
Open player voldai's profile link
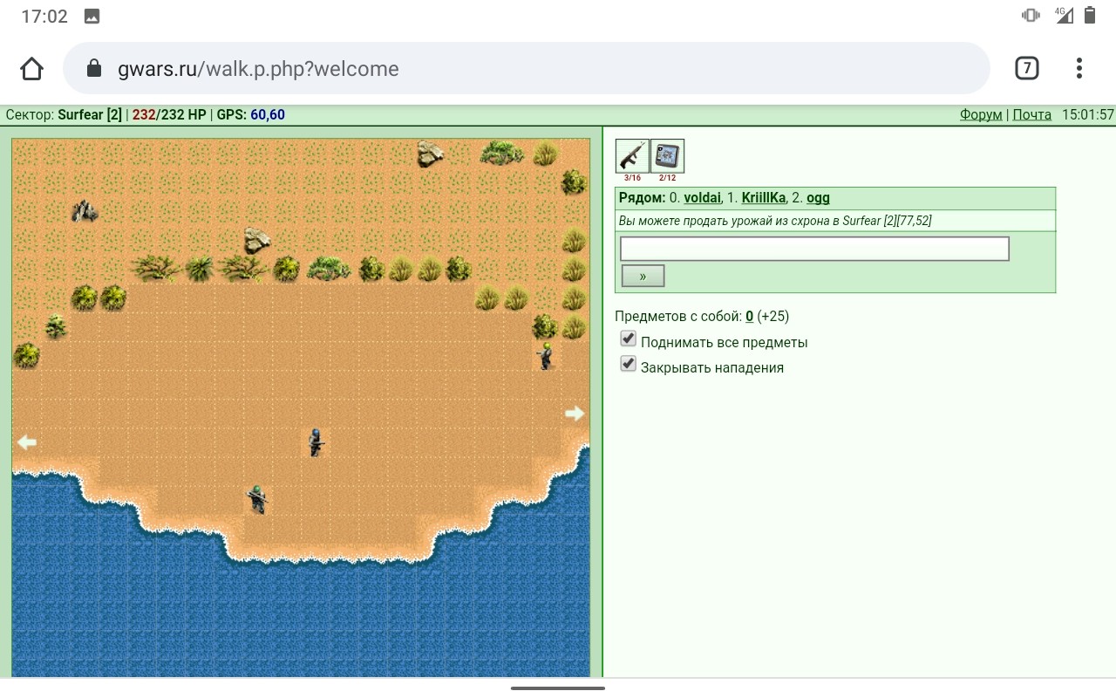tap(702, 198)
